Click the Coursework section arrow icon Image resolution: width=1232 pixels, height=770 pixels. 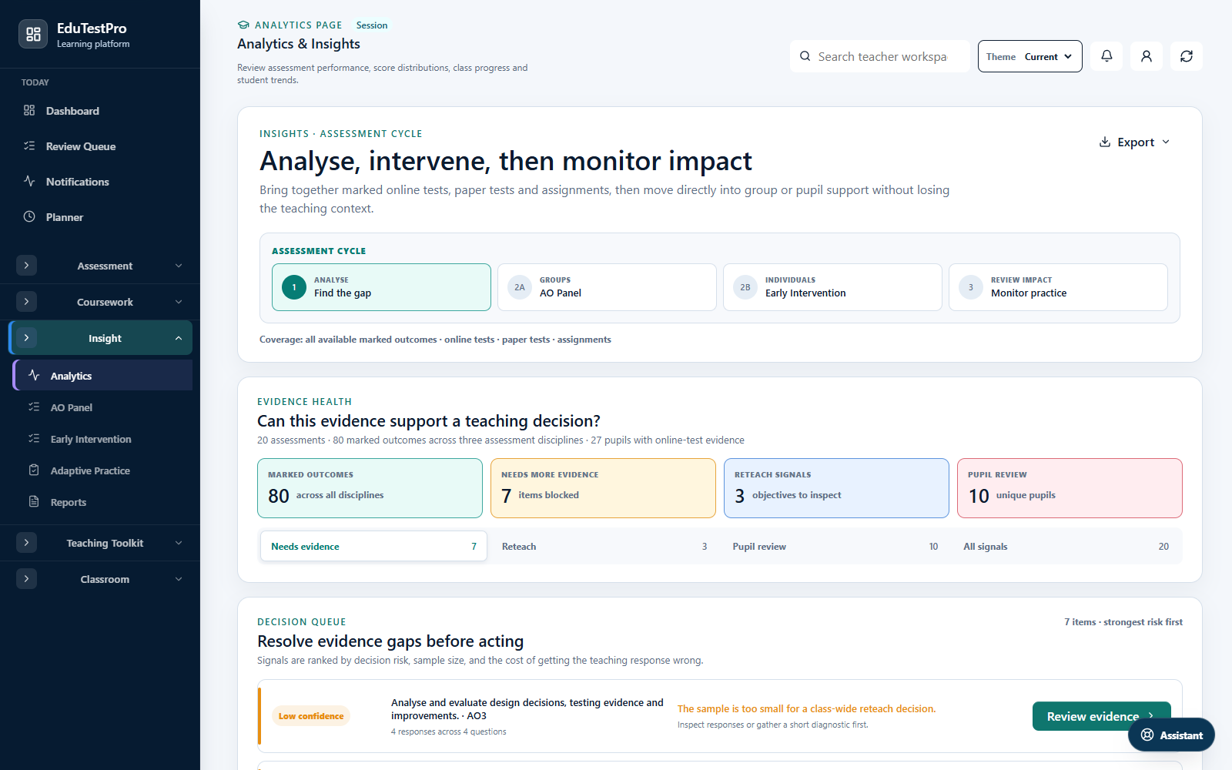(26, 302)
